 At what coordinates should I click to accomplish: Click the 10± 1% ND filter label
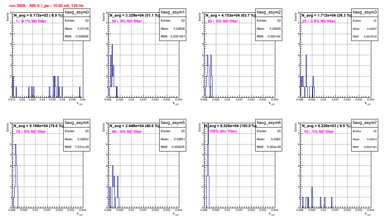tap(319, 132)
